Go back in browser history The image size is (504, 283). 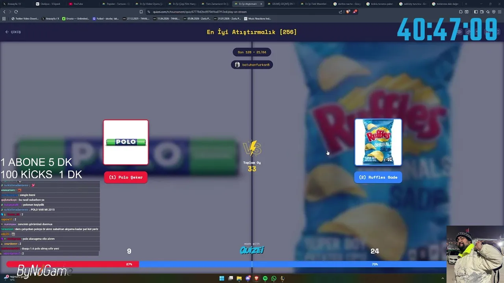(x=4, y=12)
